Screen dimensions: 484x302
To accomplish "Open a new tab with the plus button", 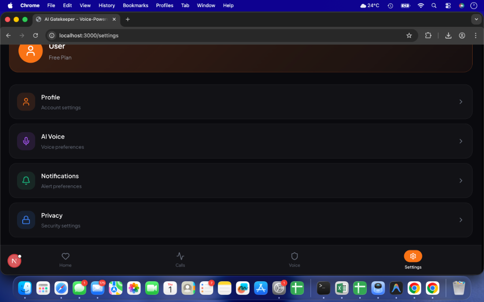I will click(128, 19).
